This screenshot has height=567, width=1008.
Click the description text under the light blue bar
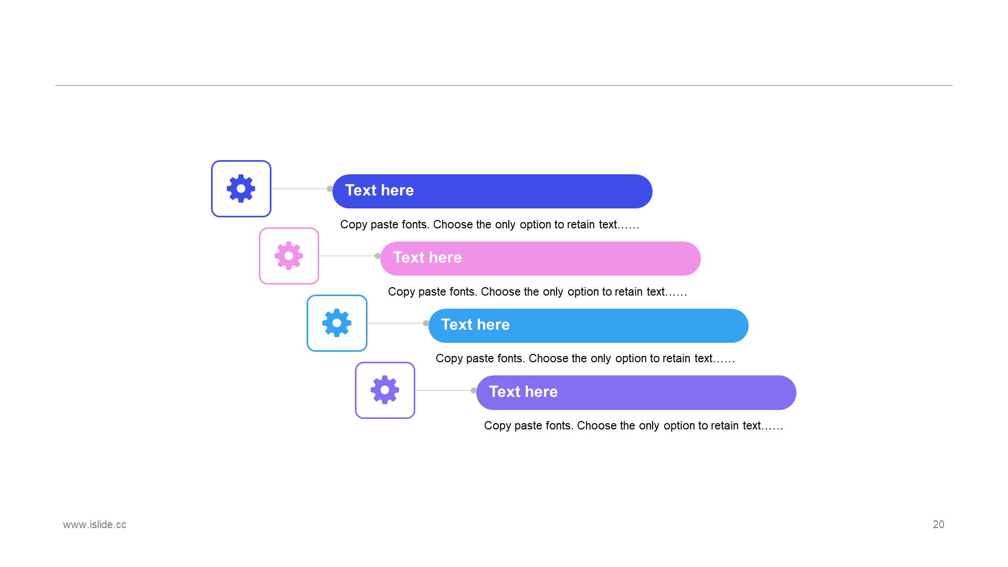tap(585, 359)
